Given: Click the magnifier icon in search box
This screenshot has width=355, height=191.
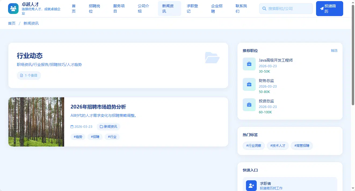Looking at the screenshot, I should [x=264, y=9].
